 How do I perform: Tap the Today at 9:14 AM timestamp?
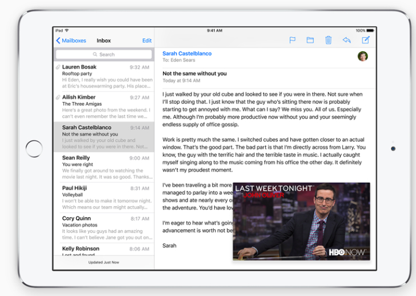181,81
